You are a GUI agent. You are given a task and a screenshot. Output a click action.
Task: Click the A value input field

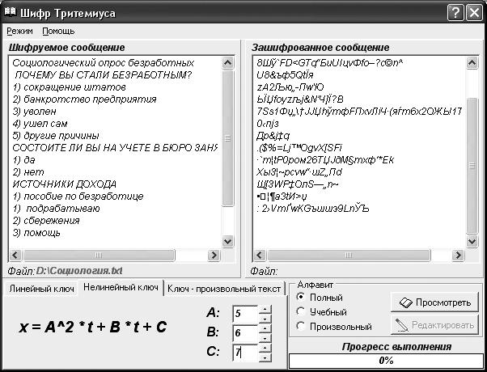(245, 313)
